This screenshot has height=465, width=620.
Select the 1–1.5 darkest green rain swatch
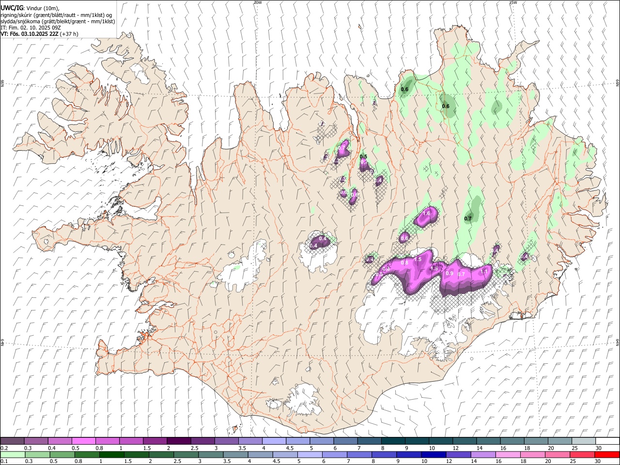point(112,454)
